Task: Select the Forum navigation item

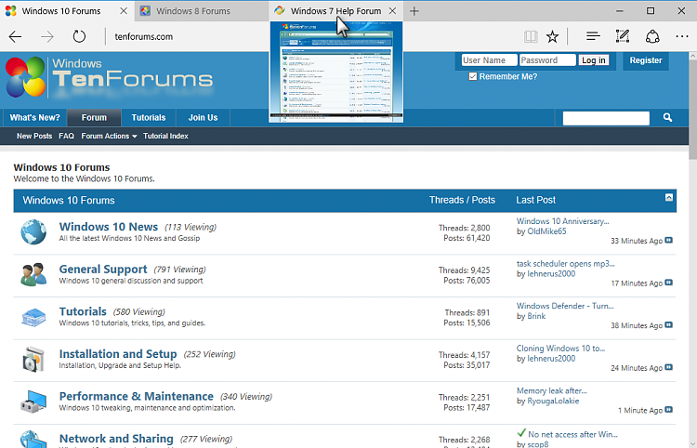Action: click(94, 118)
